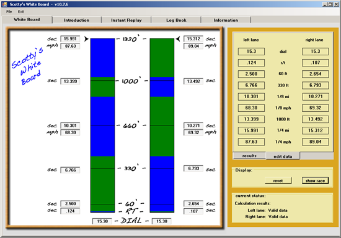
Task: Switch to the Introduction tab
Action: [x=77, y=20]
